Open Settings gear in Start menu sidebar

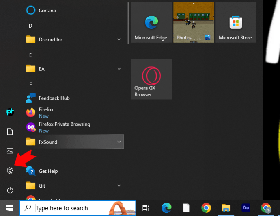point(10,170)
